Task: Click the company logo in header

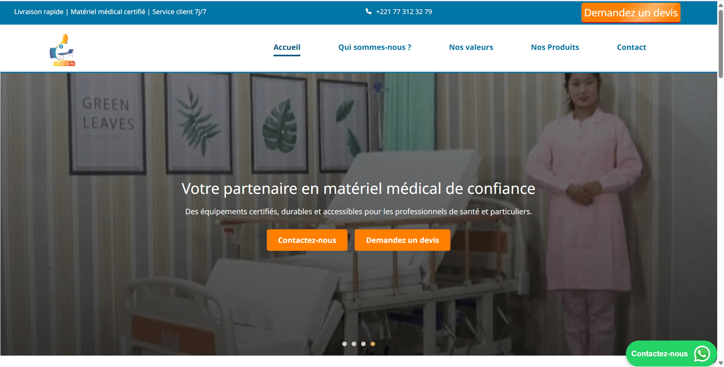Action: click(x=63, y=50)
